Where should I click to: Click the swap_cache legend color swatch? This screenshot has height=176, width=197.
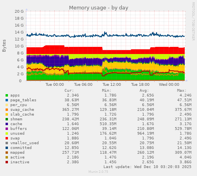[x=7, y=110]
